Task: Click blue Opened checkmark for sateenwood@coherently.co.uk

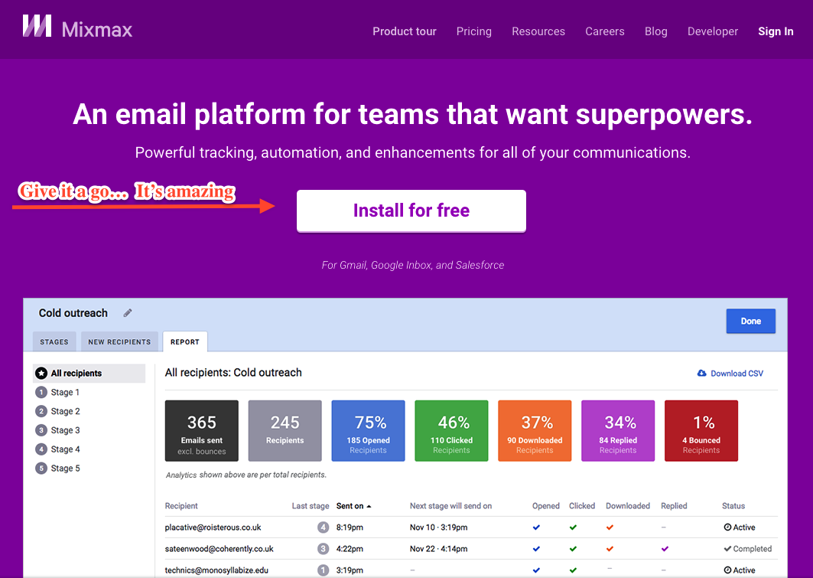Action: point(536,548)
